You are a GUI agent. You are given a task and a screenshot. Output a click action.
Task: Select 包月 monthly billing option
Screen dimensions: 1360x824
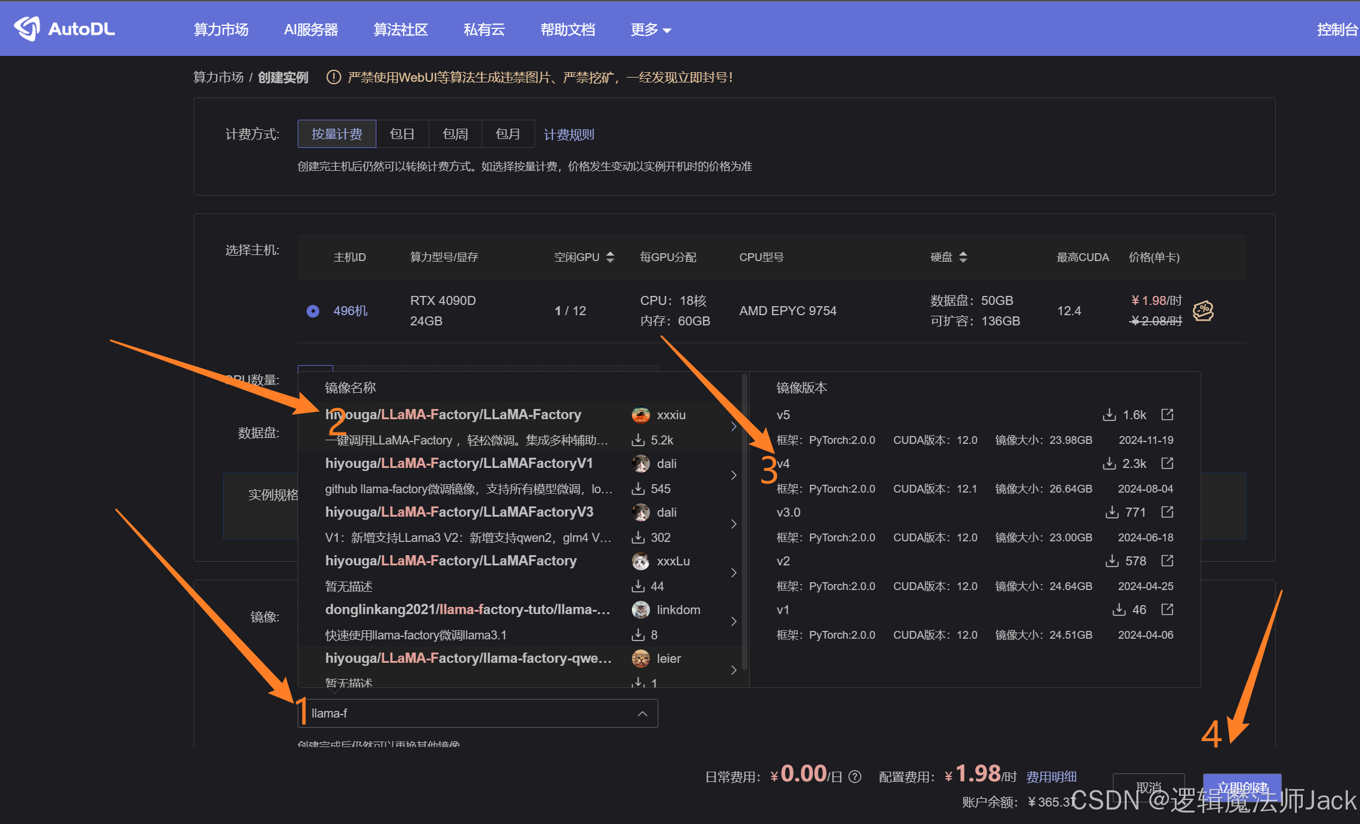508,134
